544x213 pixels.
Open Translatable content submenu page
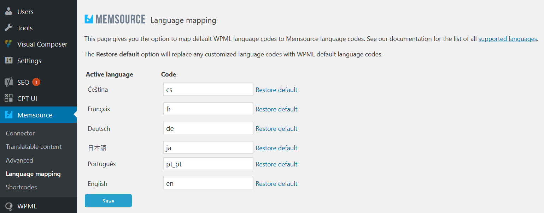(34, 146)
